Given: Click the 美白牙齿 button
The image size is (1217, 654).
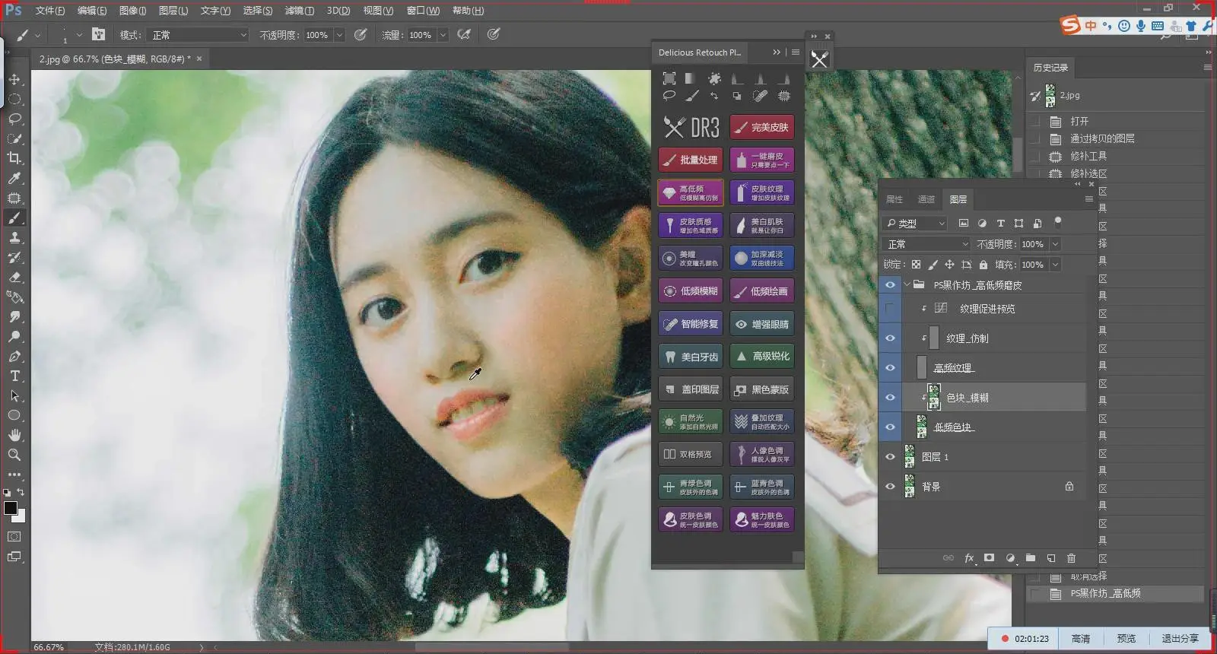Looking at the screenshot, I should point(691,356).
